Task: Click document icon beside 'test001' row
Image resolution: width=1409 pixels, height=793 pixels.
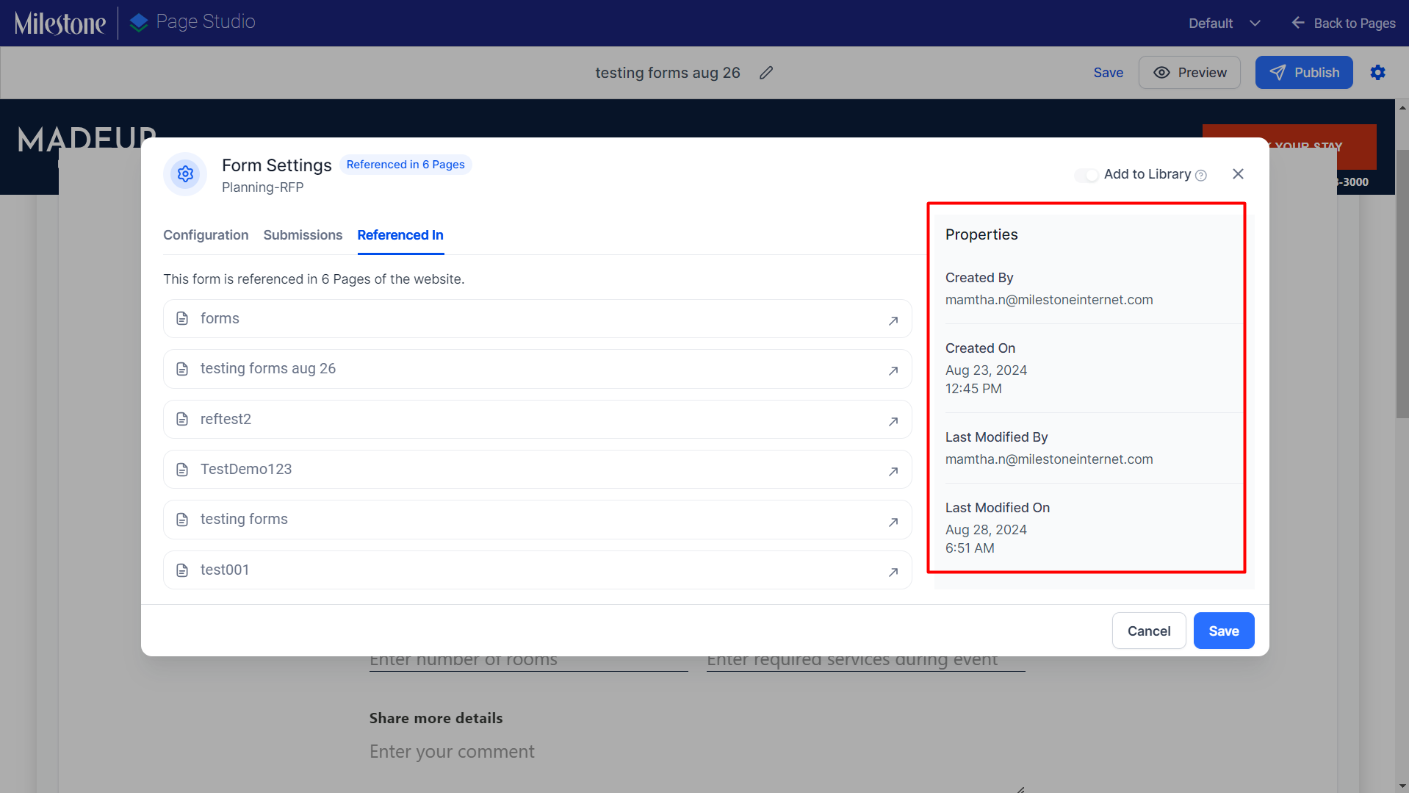Action: coord(182,570)
